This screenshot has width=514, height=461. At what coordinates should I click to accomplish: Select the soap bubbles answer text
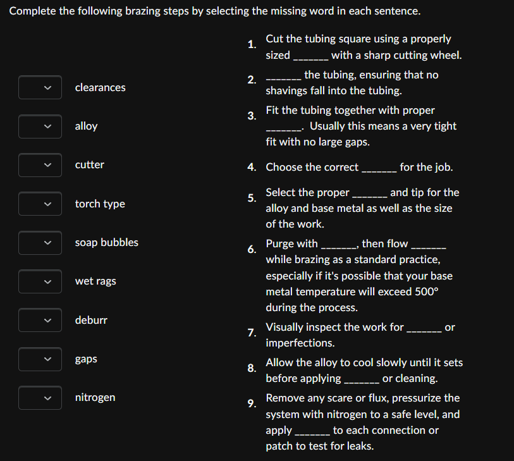pyautogui.click(x=106, y=243)
